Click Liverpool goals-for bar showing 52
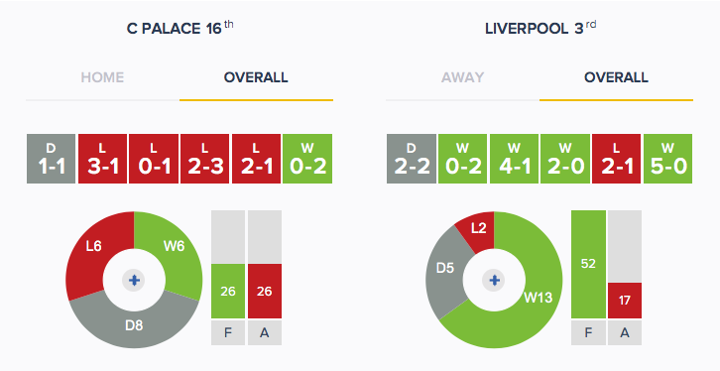The height and width of the screenshot is (371, 720). click(588, 264)
